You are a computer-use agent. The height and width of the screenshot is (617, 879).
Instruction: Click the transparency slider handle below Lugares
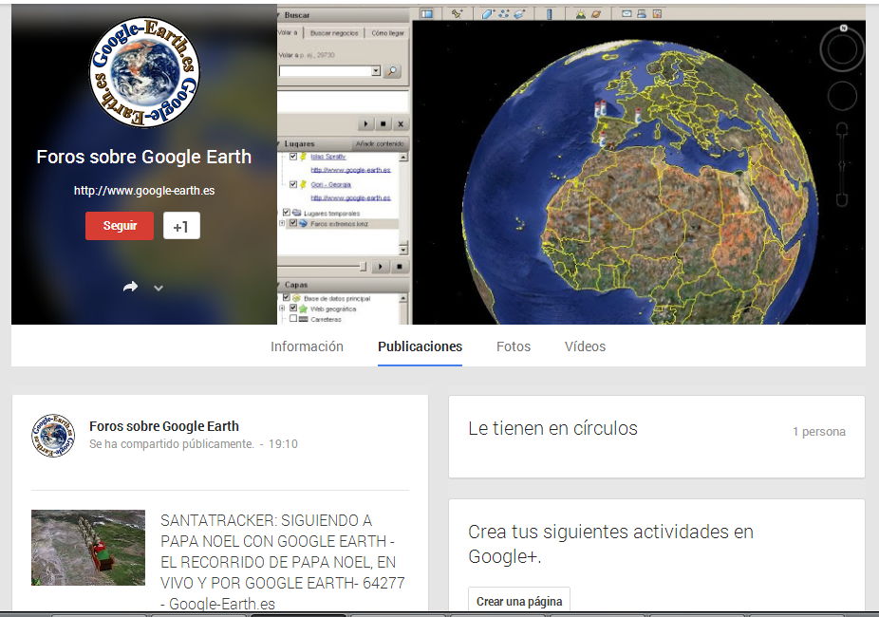tap(363, 267)
